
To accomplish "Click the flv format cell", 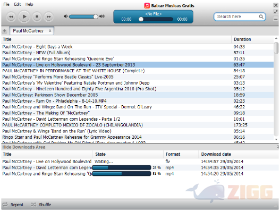I will click(x=167, y=162).
